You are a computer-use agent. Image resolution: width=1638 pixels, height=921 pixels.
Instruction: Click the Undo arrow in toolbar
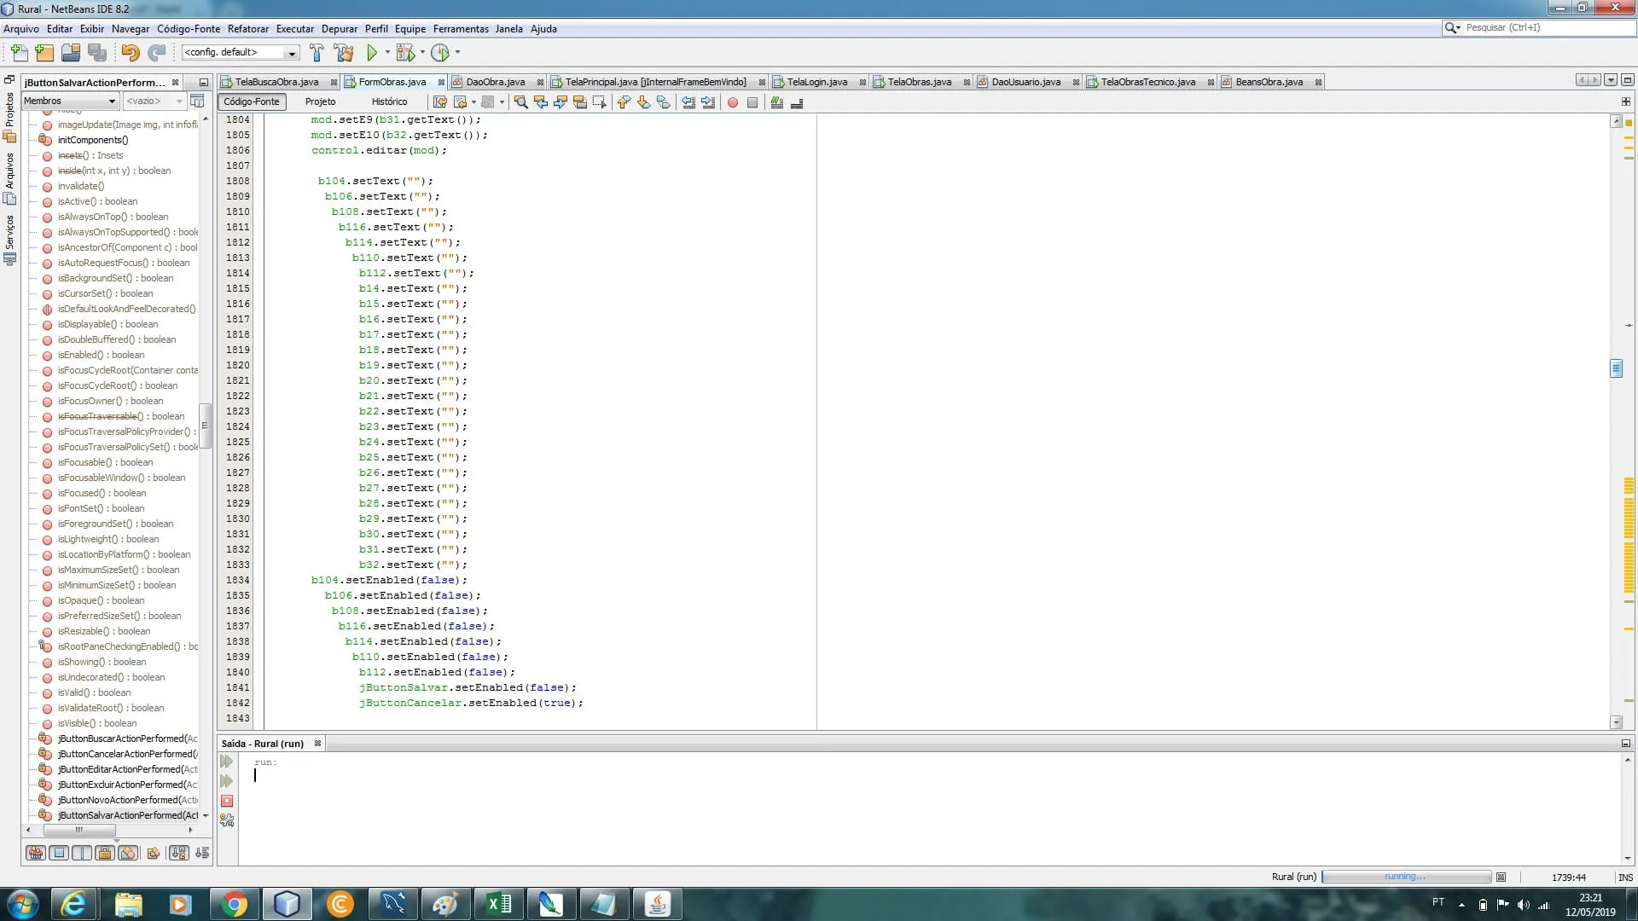[130, 53]
